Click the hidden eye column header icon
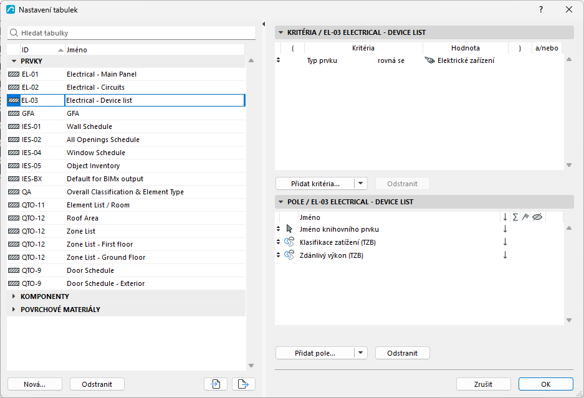This screenshot has height=398, width=584. [537, 217]
